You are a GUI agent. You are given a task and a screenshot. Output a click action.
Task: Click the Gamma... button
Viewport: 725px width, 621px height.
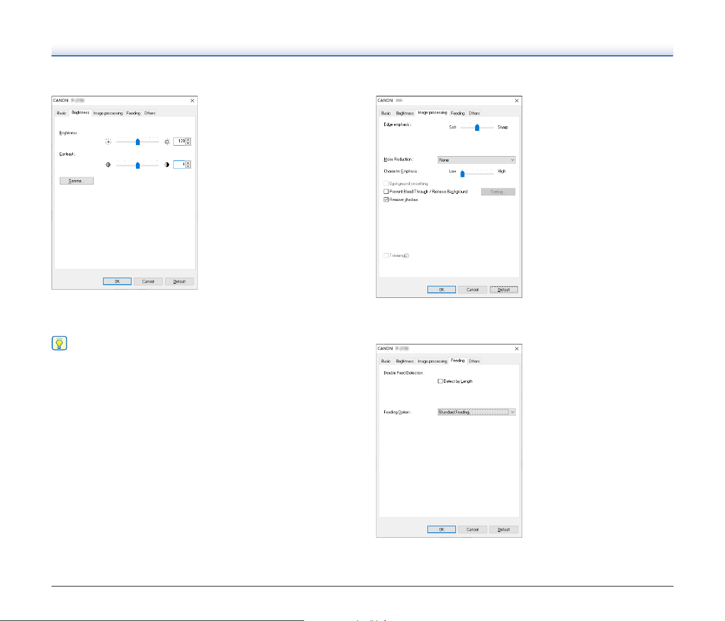pos(77,181)
